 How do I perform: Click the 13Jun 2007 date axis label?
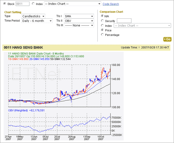(x=34, y=138)
